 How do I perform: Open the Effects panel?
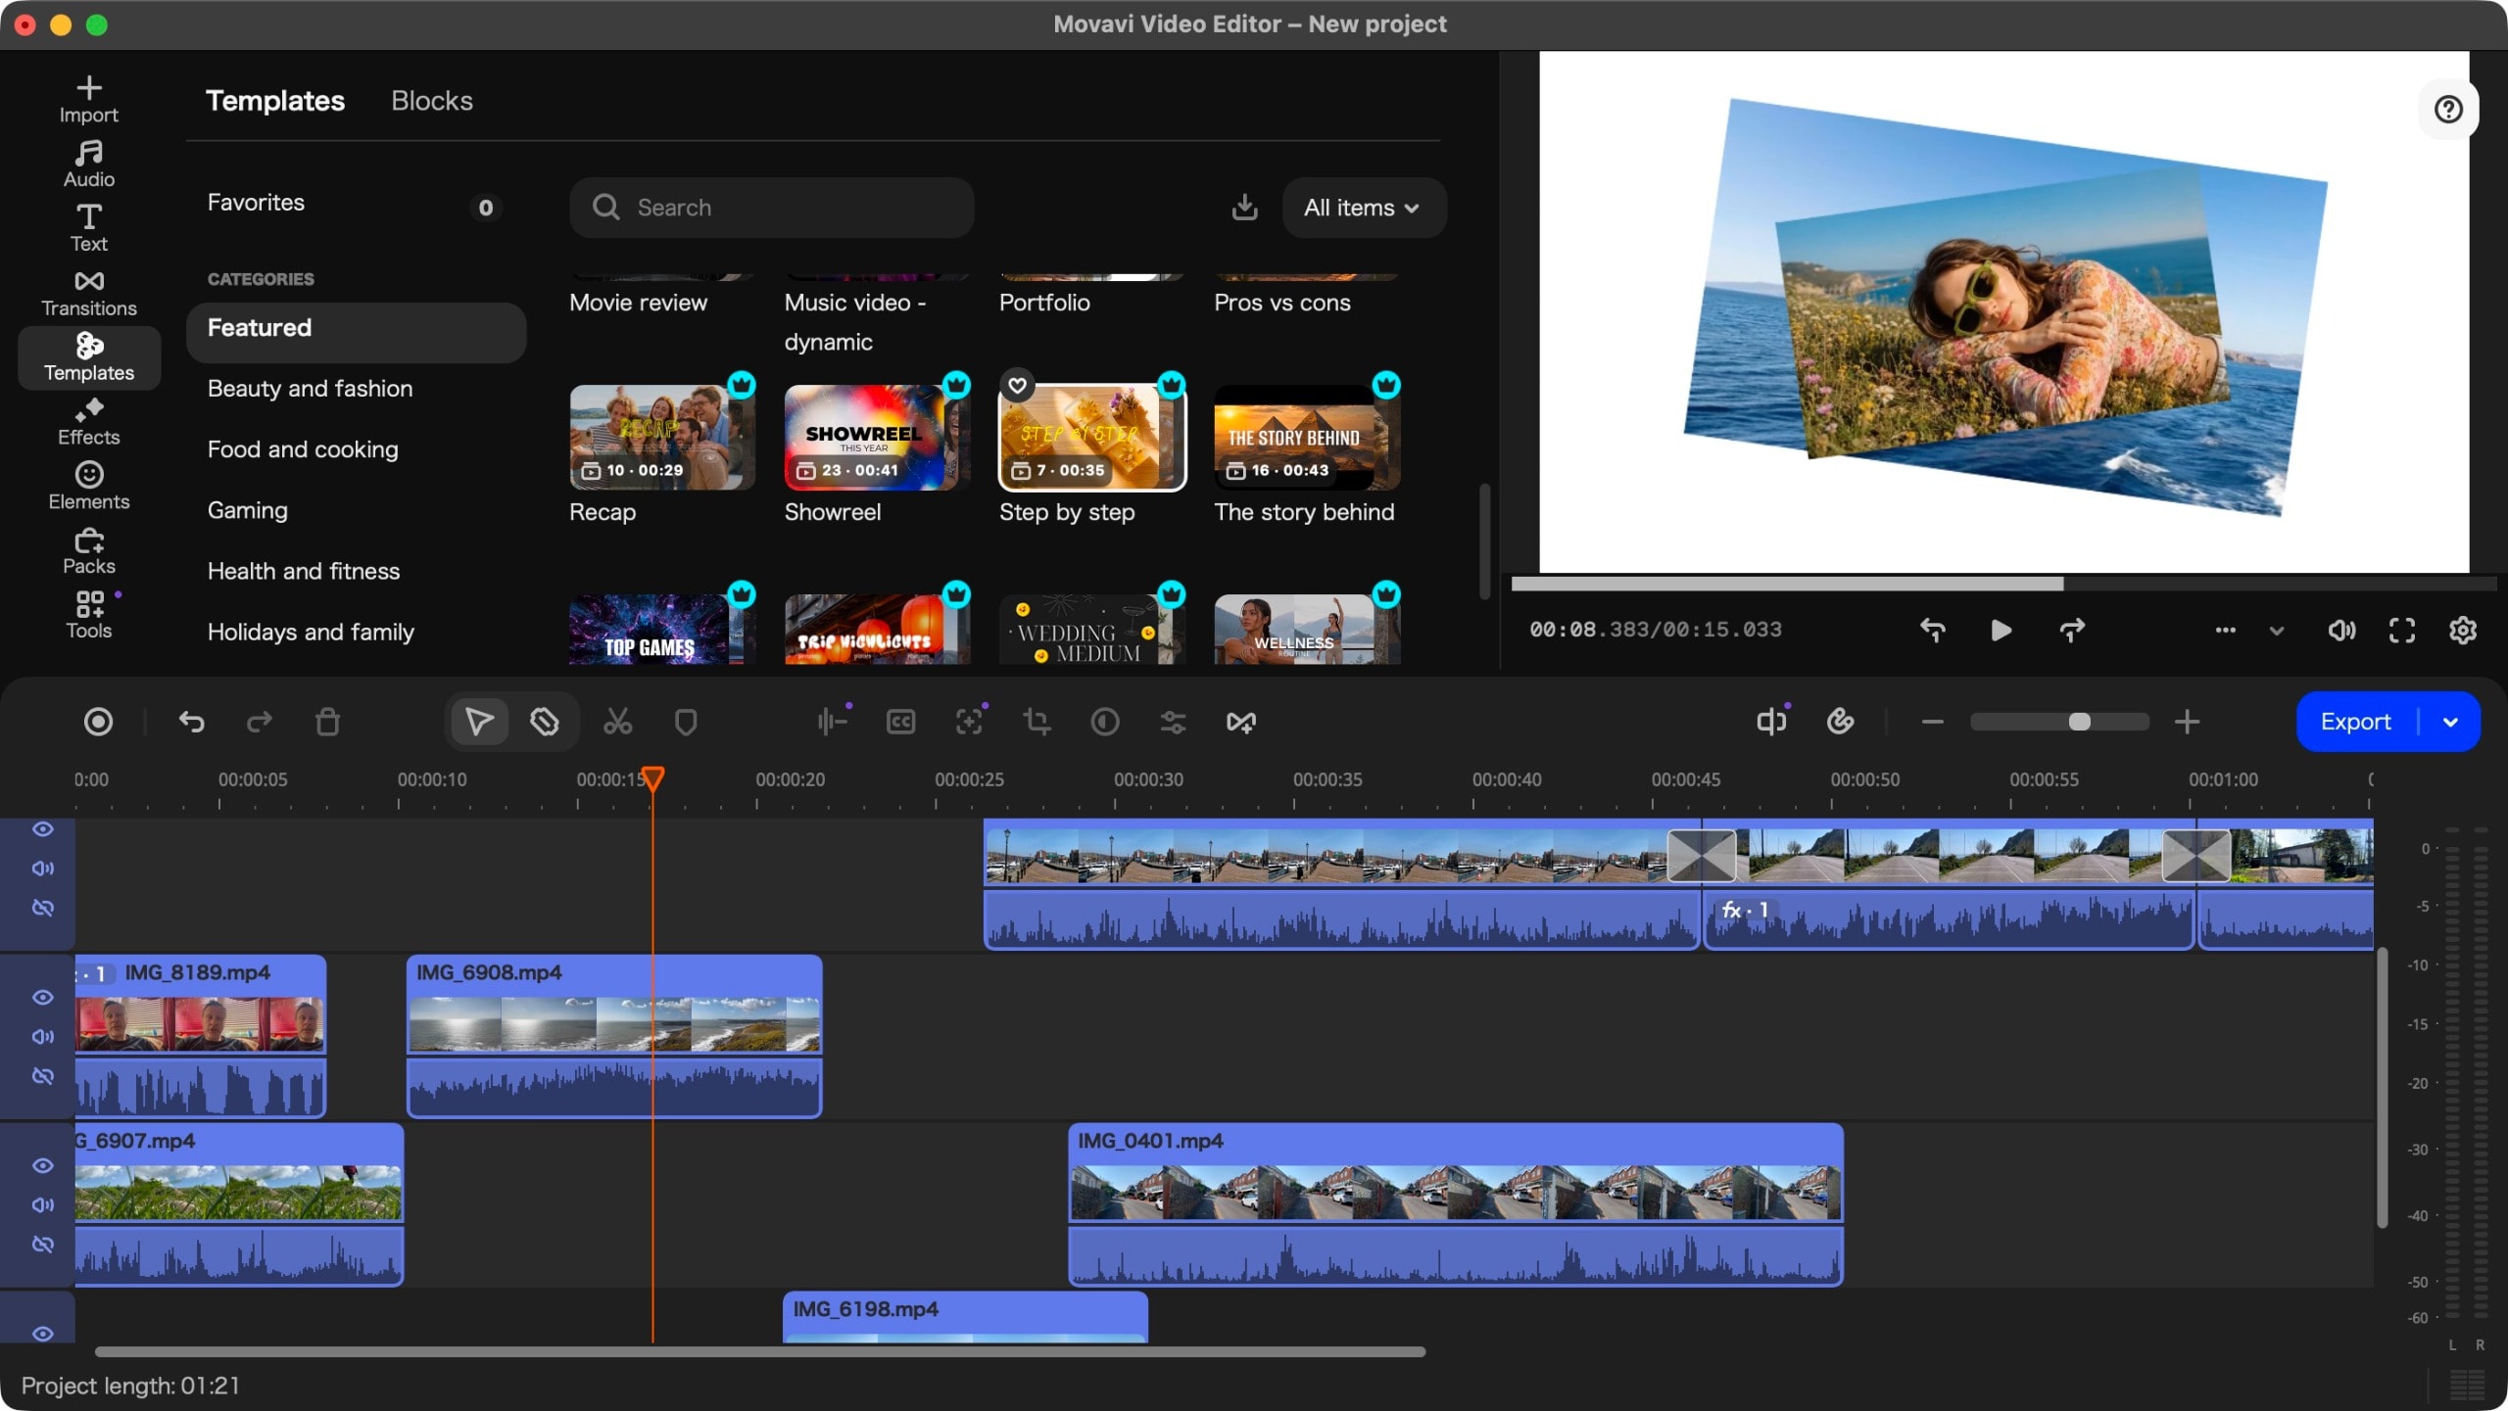pos(88,422)
